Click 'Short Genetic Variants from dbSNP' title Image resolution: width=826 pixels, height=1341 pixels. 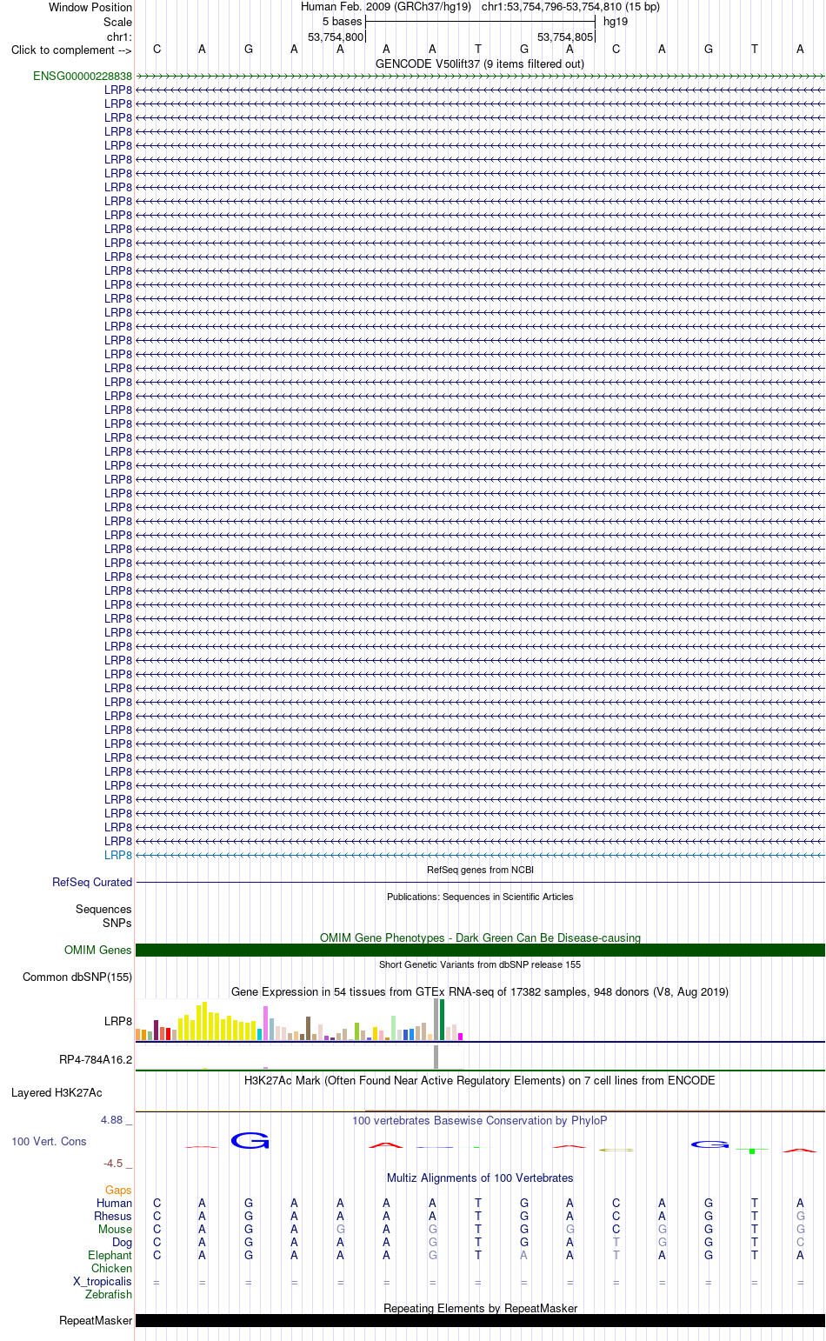pos(480,964)
